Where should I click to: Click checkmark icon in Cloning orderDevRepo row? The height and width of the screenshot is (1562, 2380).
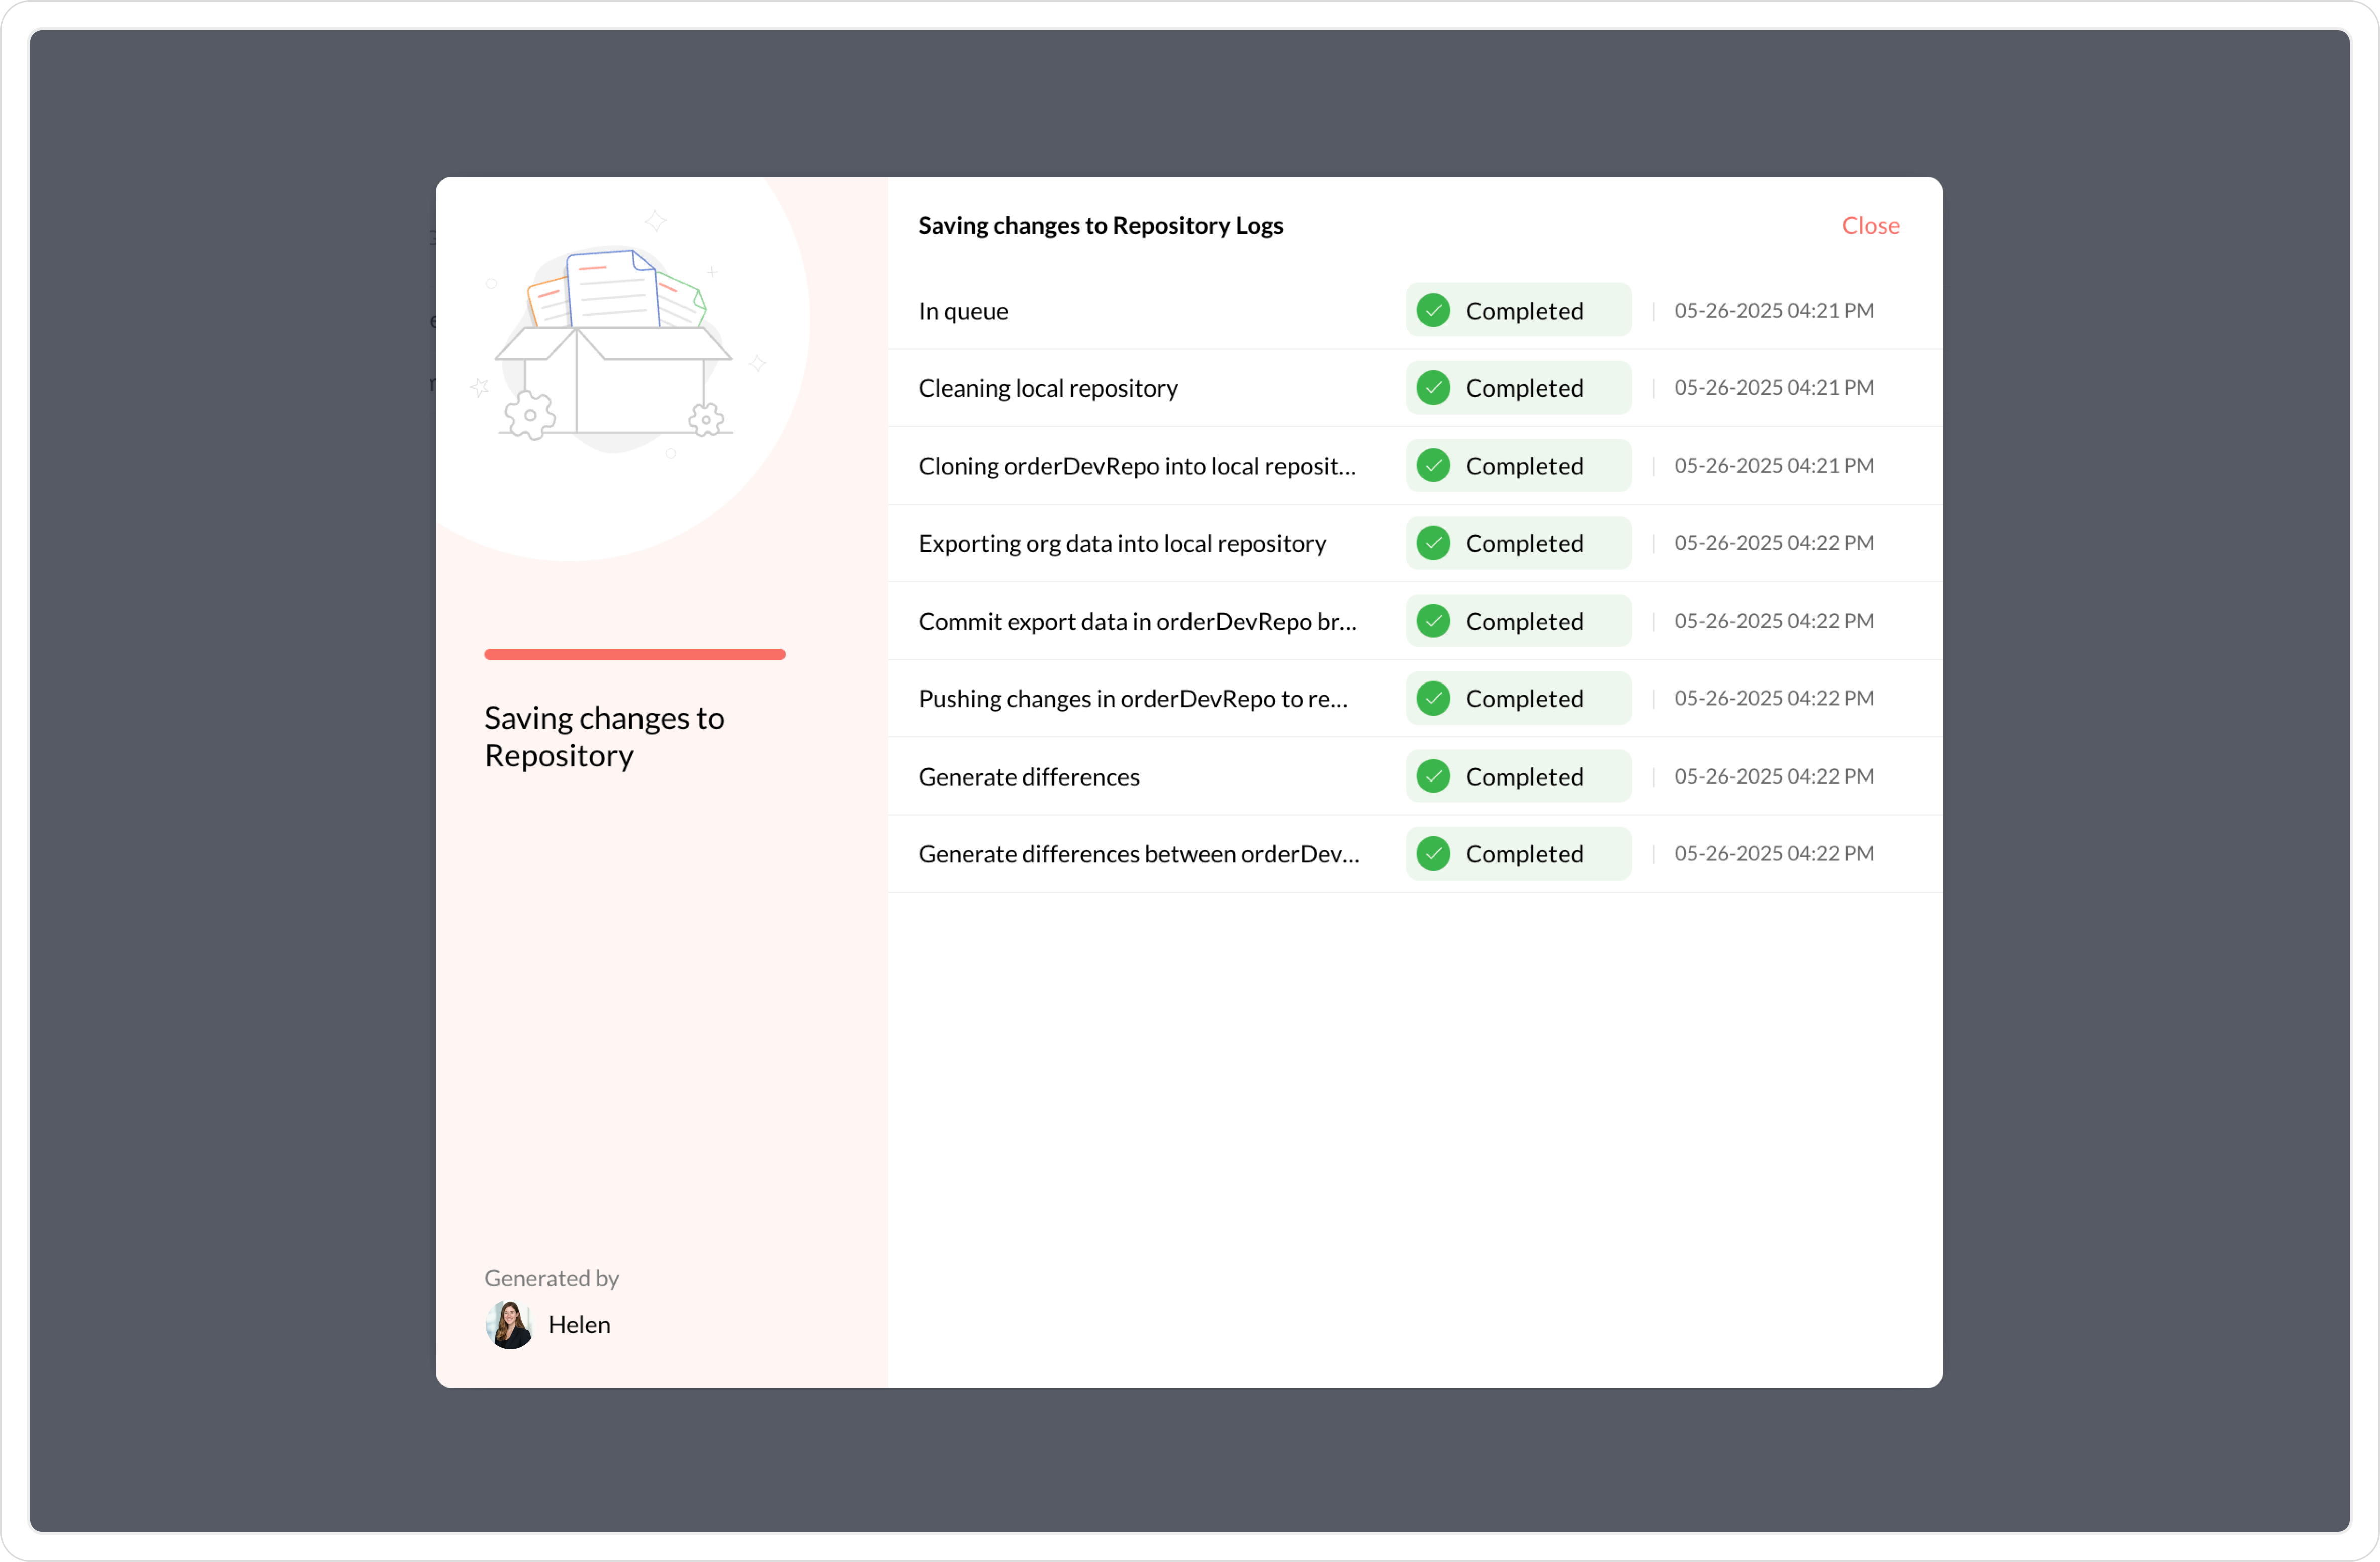tap(1433, 466)
